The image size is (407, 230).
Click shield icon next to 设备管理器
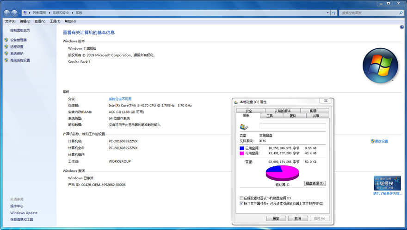tap(6, 40)
